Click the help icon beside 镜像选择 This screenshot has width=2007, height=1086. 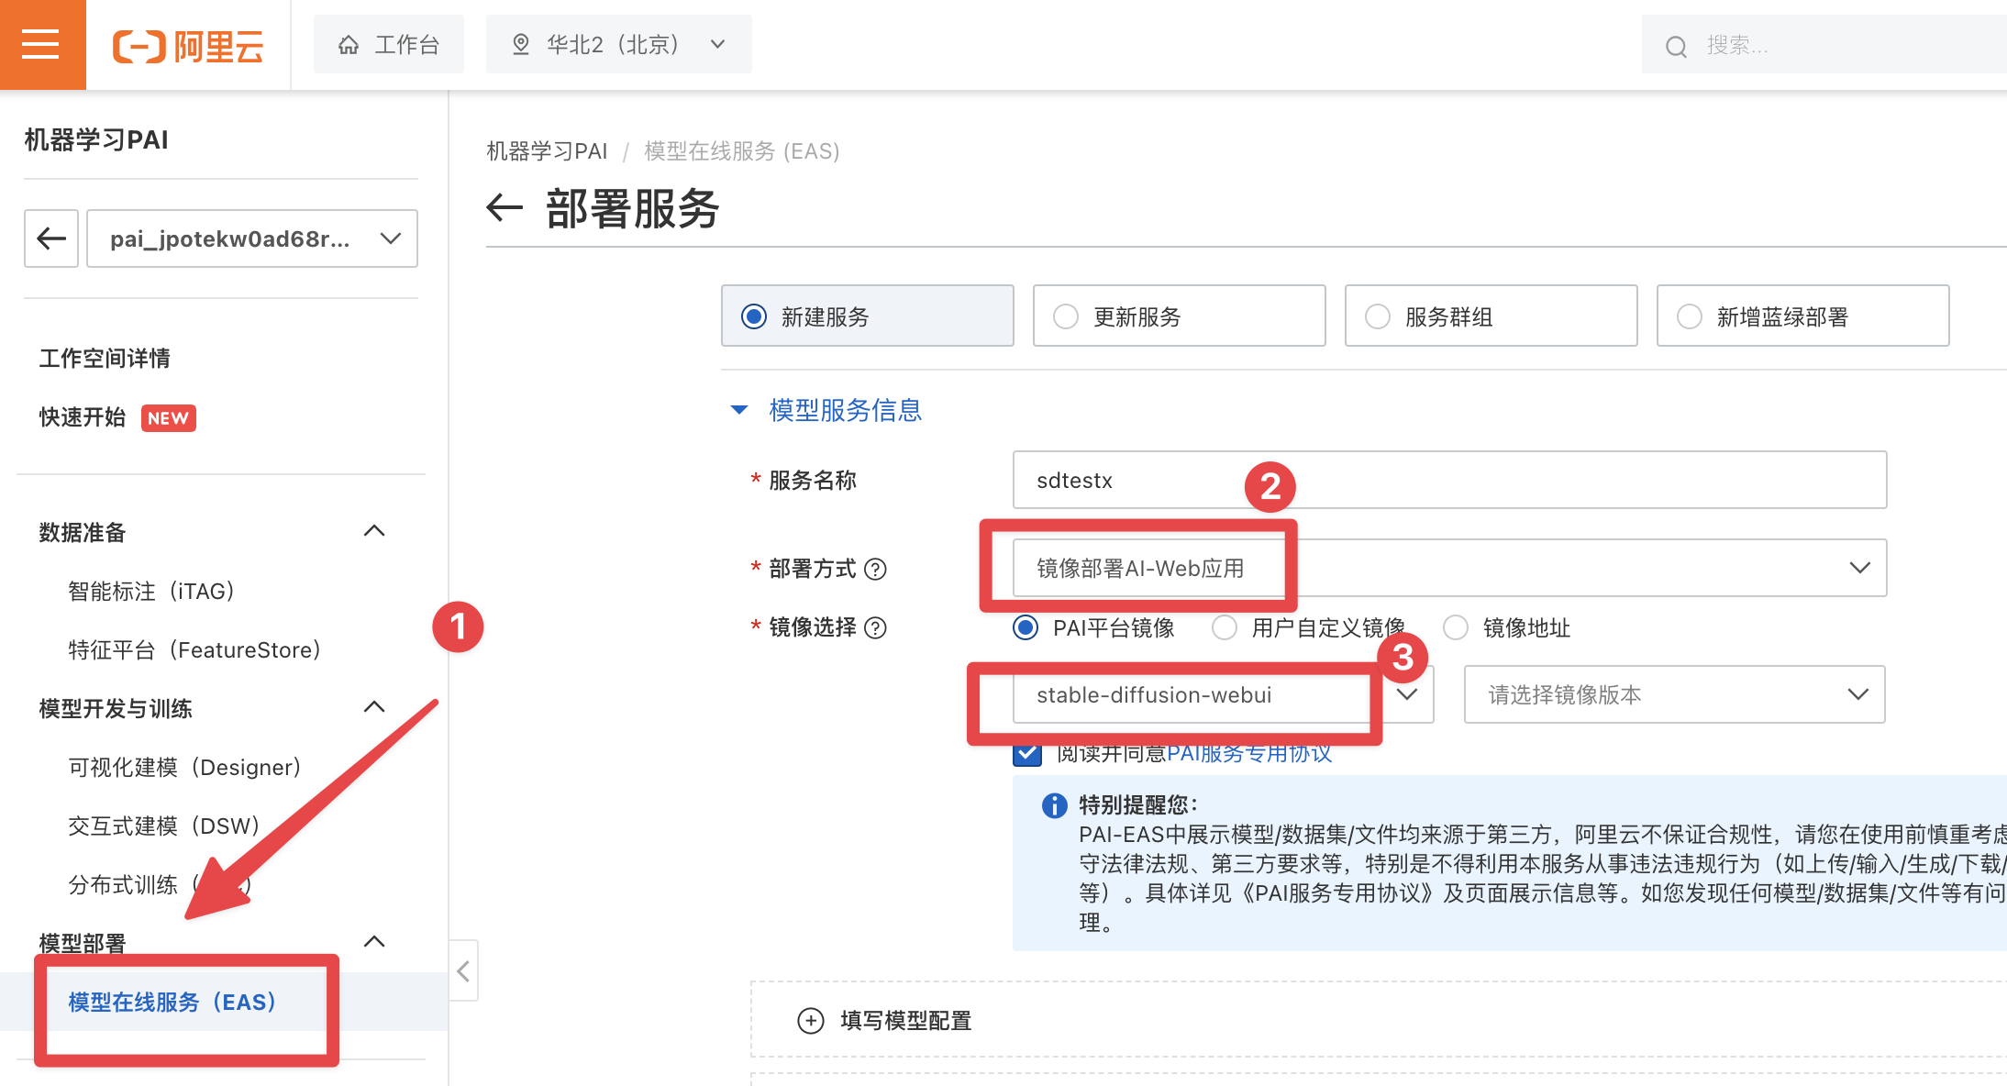pyautogui.click(x=876, y=628)
